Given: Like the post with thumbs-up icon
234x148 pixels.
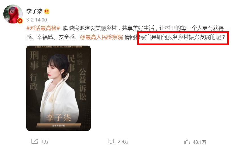Looking at the screenshot, I should point(187,142).
